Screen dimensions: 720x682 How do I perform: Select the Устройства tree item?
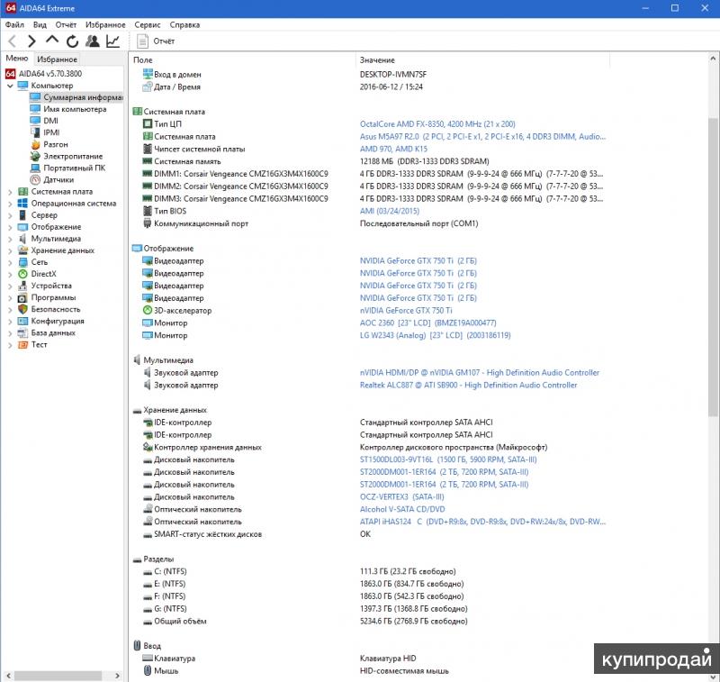pos(51,286)
